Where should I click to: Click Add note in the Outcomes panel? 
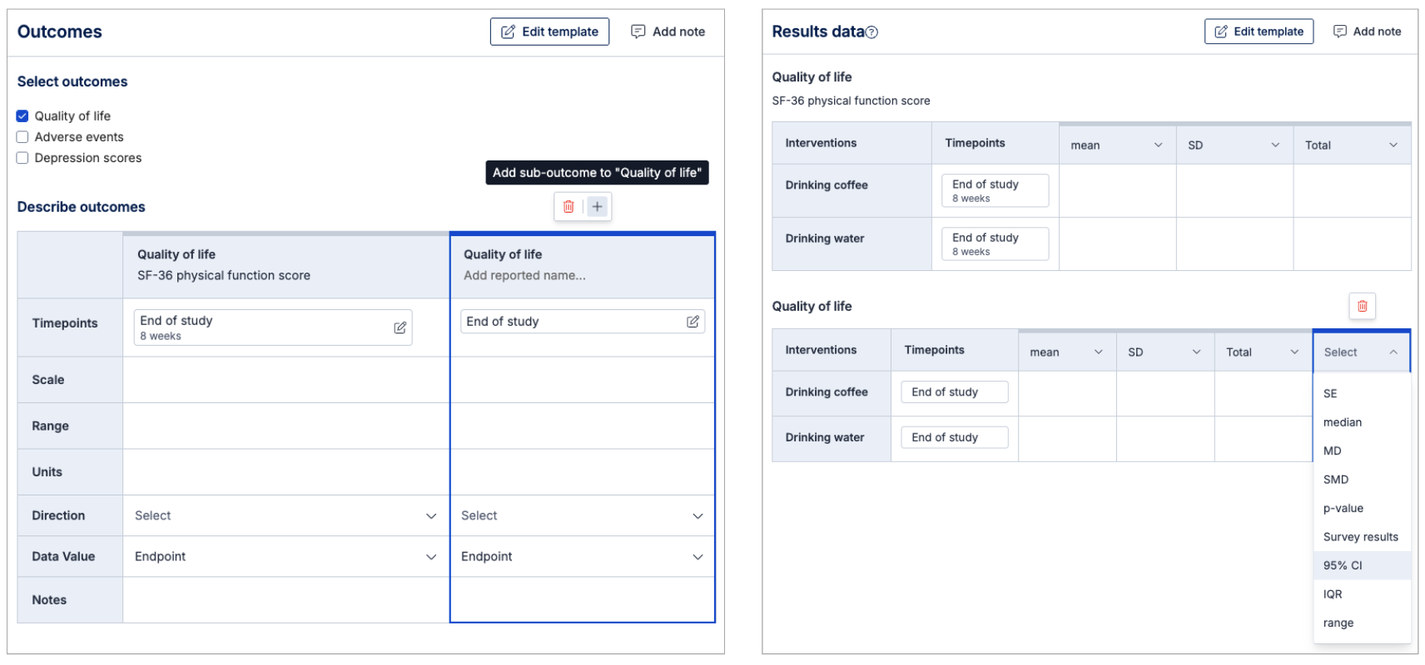tap(668, 32)
